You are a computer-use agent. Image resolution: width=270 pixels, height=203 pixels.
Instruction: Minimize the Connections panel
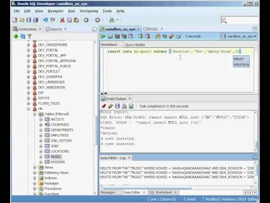pos(94,29)
